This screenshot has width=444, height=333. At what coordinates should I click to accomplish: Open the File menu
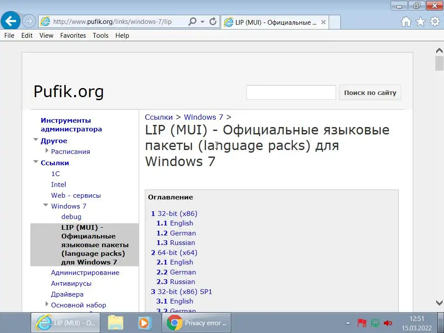tap(10, 36)
